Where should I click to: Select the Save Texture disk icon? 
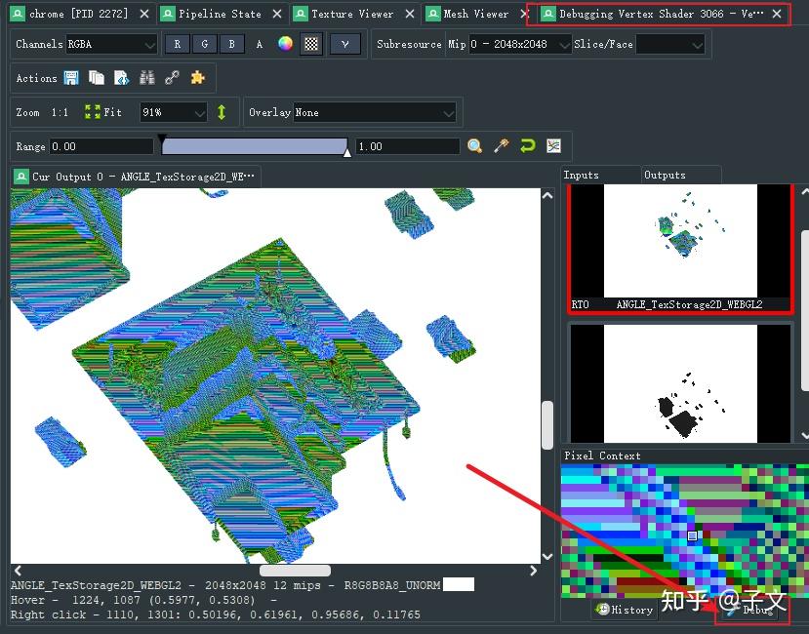[71, 77]
